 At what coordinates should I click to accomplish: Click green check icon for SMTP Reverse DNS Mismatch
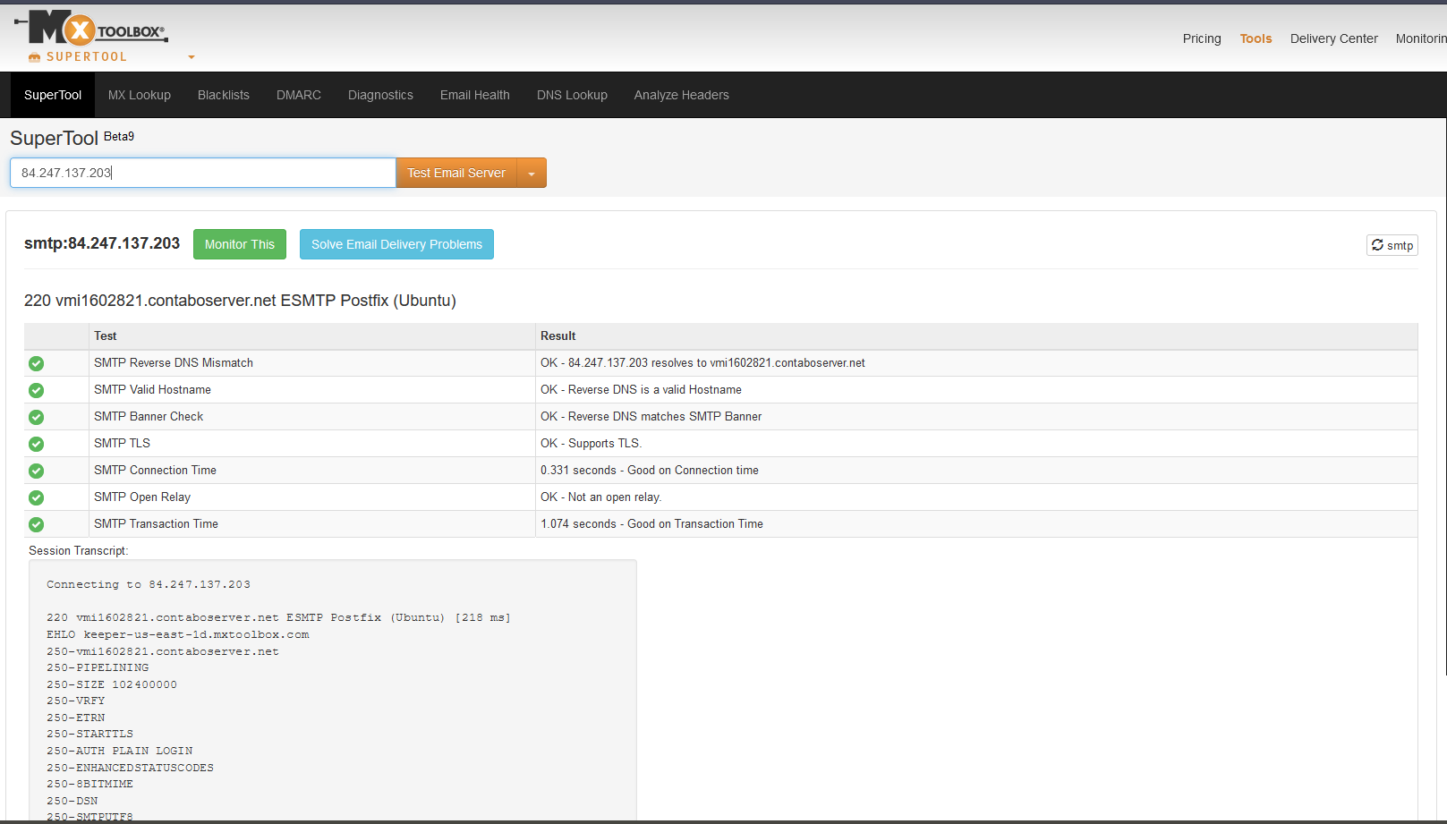coord(36,363)
